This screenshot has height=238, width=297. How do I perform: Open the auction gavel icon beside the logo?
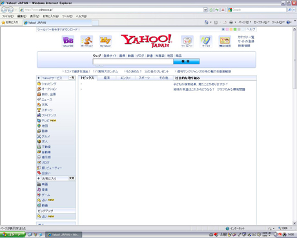[87, 41]
